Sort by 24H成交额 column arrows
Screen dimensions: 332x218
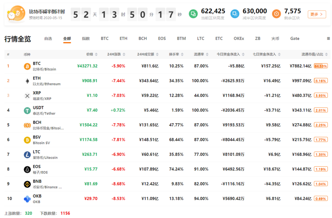[x=157, y=55]
